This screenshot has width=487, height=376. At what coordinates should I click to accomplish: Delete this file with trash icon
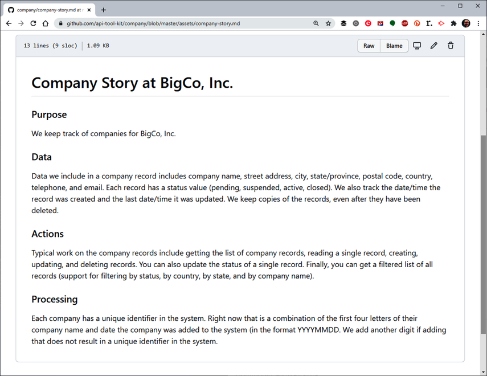pos(451,46)
